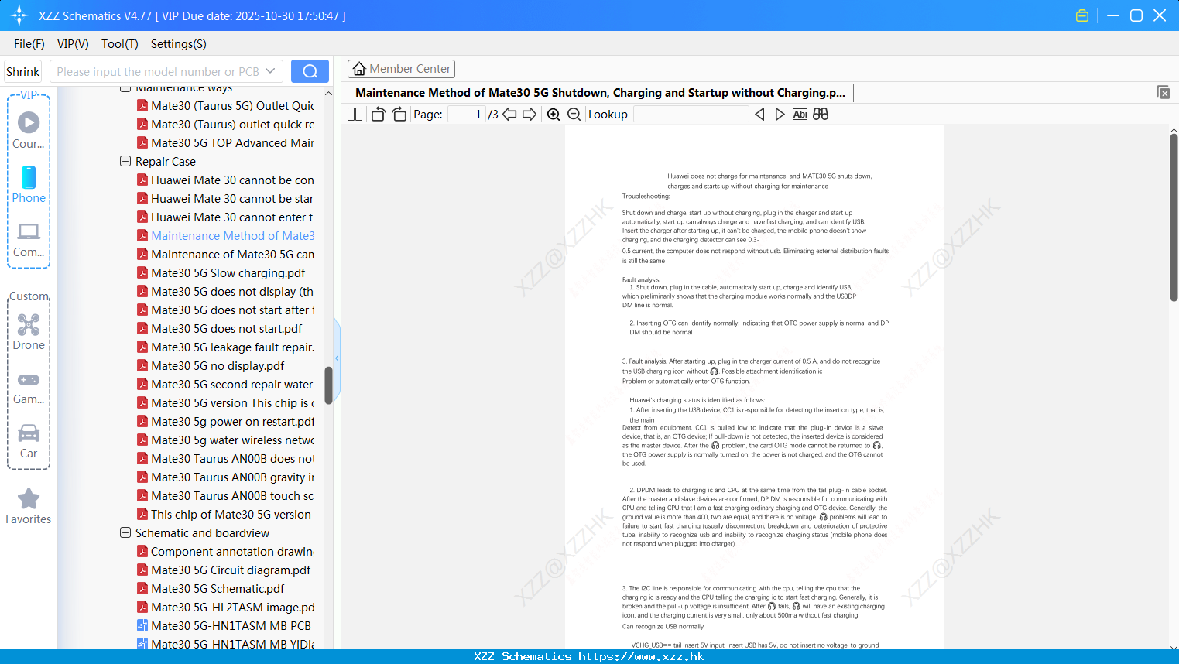Screen dimensions: 1179x664
Task: Collapse the Maintenance ways node
Action: point(125,88)
